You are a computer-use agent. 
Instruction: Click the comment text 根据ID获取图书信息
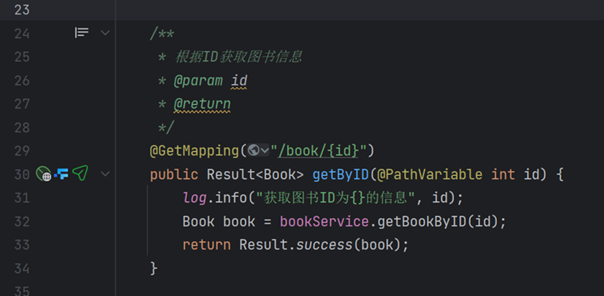pos(239,57)
